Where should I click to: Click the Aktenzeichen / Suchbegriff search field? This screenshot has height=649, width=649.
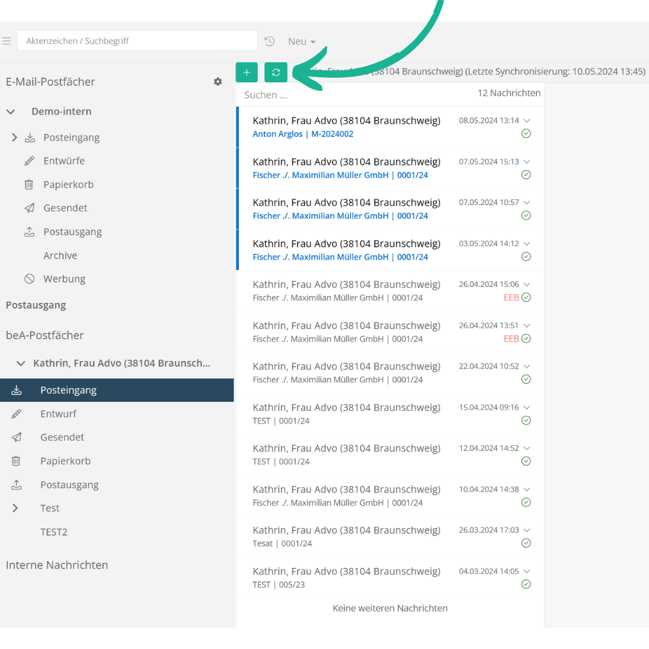[138, 41]
